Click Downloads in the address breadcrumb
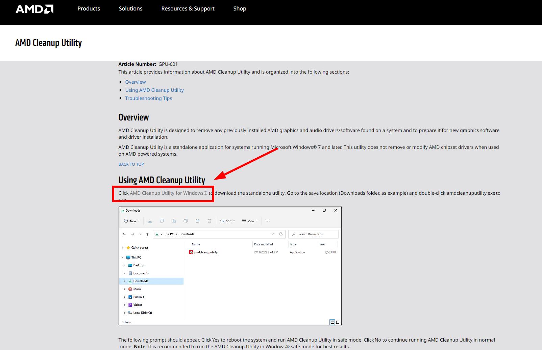The height and width of the screenshot is (350, 542). pyautogui.click(x=187, y=234)
